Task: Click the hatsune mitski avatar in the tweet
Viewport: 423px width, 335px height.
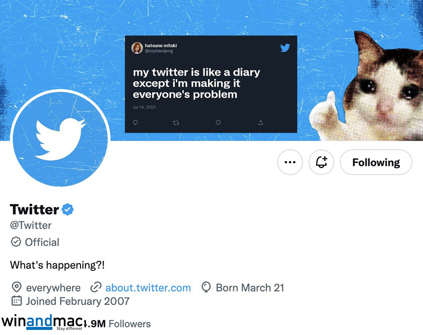Action: 137,48
